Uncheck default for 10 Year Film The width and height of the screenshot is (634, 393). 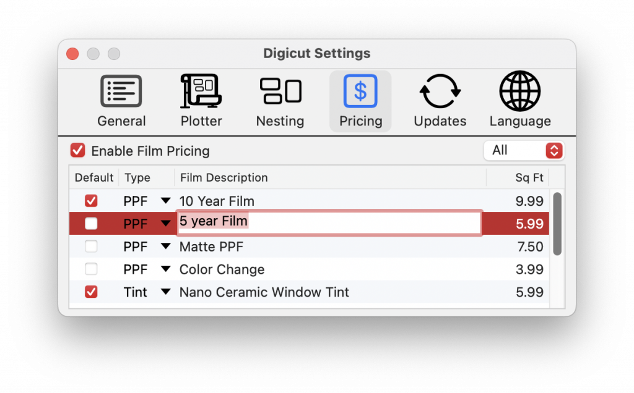91,201
